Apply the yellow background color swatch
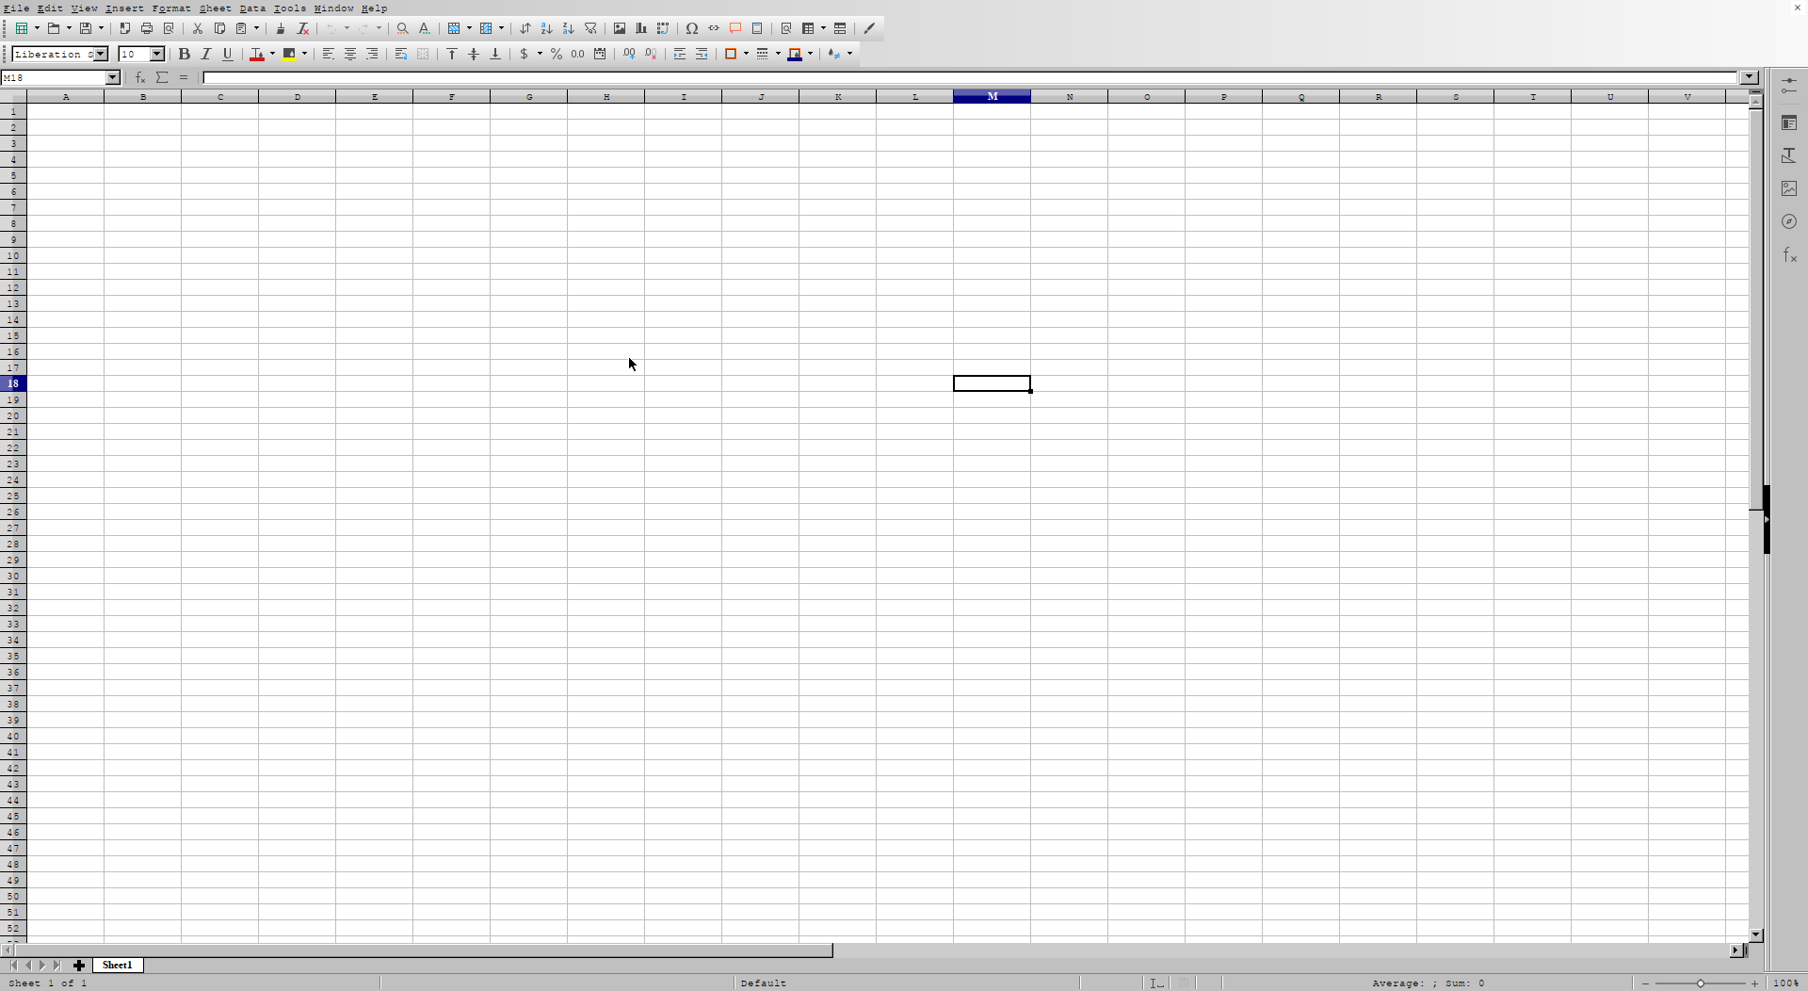The image size is (1808, 991). tap(290, 54)
